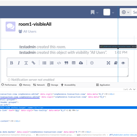Open the user profile dropdown menu
Screen dimensions: 137x137
(x=109, y=12)
